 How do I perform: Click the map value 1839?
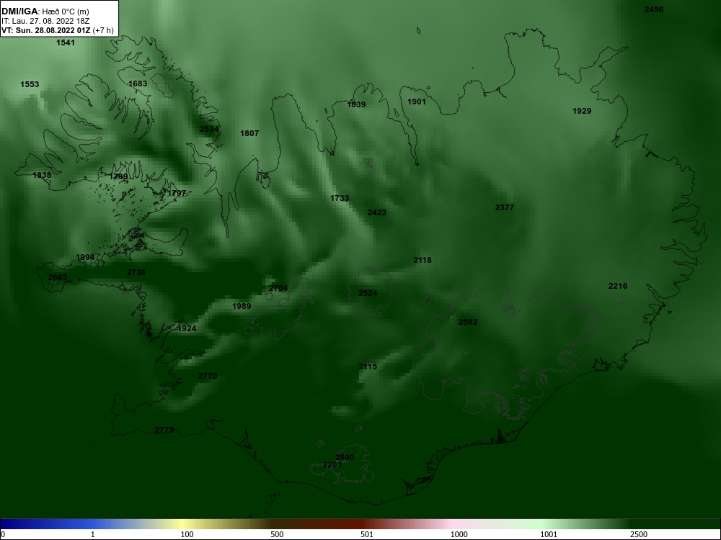[356, 104]
